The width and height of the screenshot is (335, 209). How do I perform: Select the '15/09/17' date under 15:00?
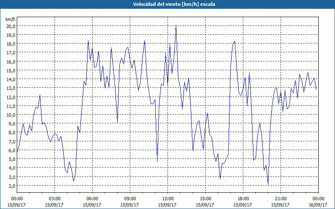205,205
